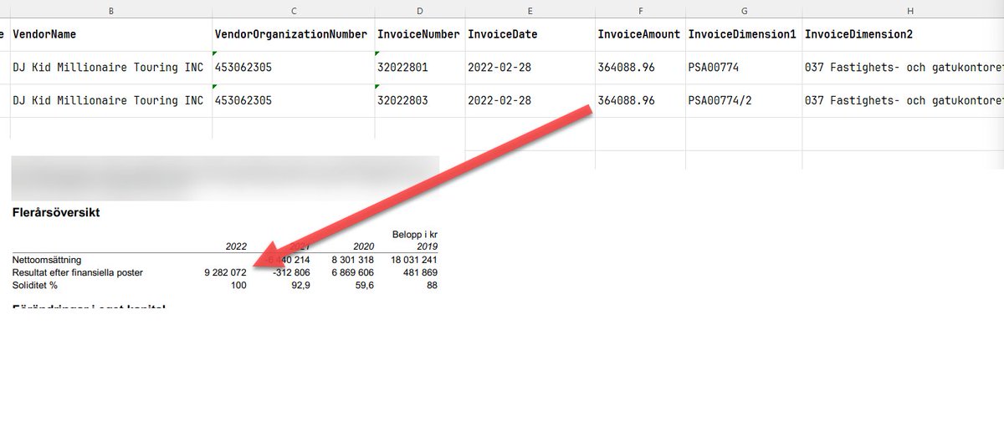
Task: Click the InvoiceDate header cell
Action: pyautogui.click(x=530, y=34)
